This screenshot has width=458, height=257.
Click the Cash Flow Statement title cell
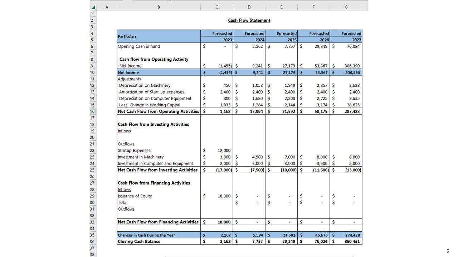point(249,20)
